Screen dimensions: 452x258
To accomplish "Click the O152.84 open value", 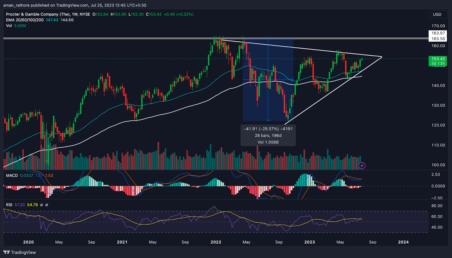I will (x=100, y=14).
